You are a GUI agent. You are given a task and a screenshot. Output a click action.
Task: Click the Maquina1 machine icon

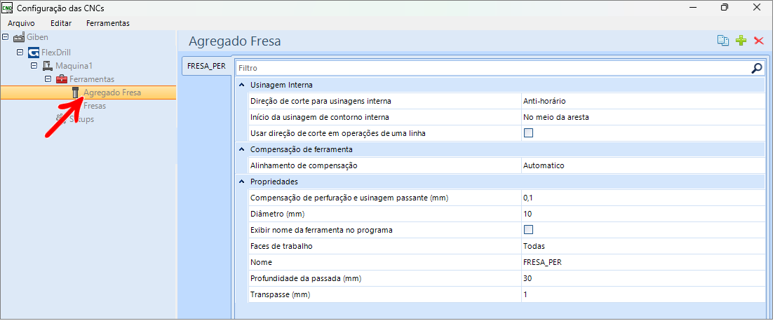click(48, 65)
